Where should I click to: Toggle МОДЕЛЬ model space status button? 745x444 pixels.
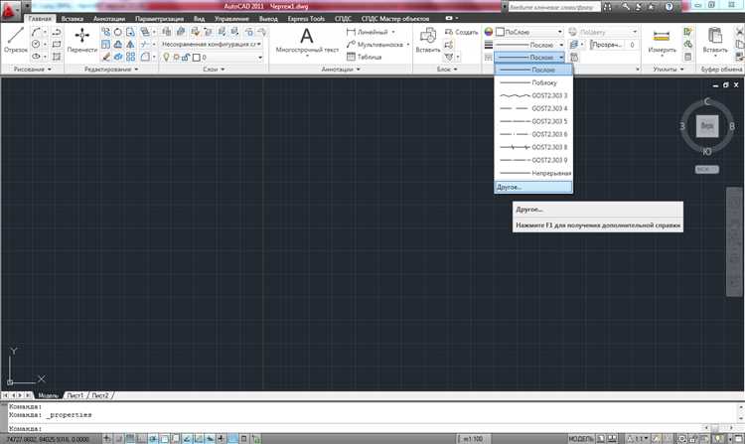point(581,439)
